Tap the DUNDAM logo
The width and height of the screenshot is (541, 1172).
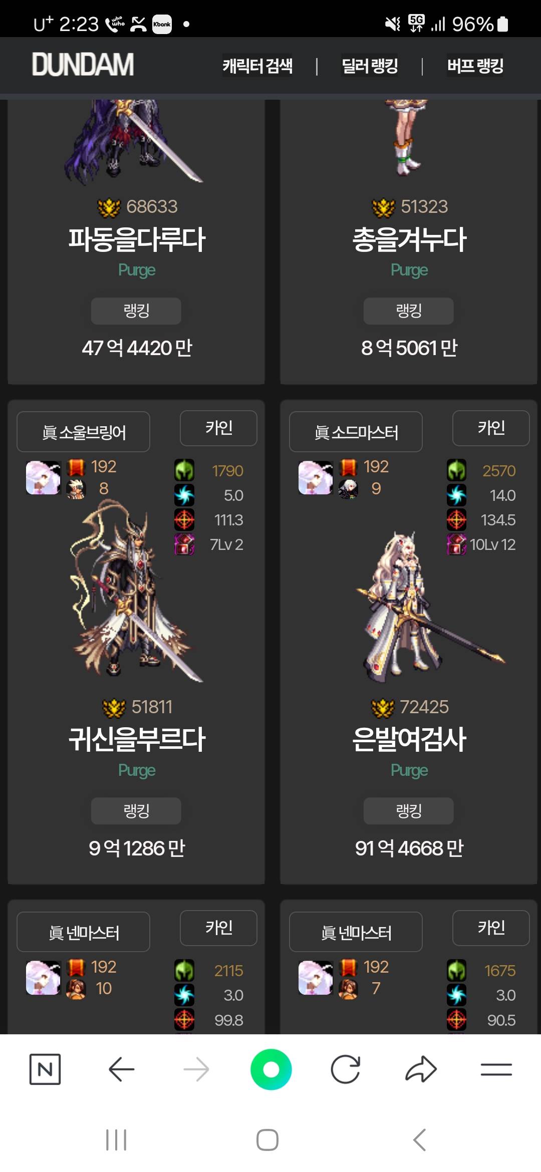[83, 65]
